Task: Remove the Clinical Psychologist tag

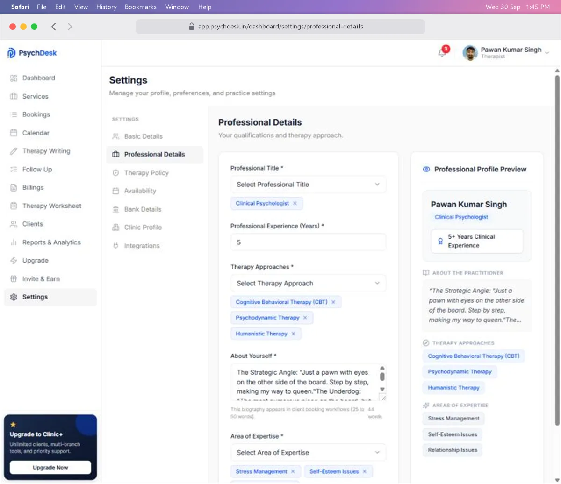Action: click(x=295, y=203)
